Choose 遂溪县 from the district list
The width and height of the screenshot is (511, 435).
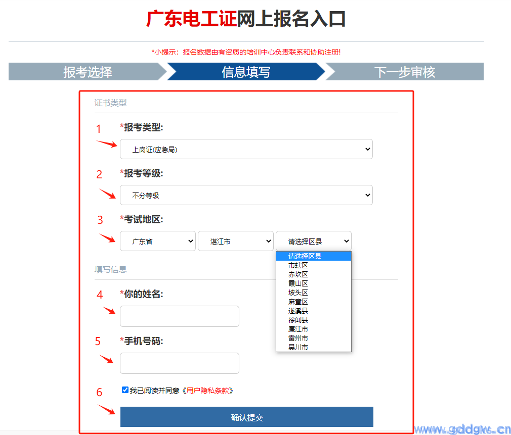point(314,311)
